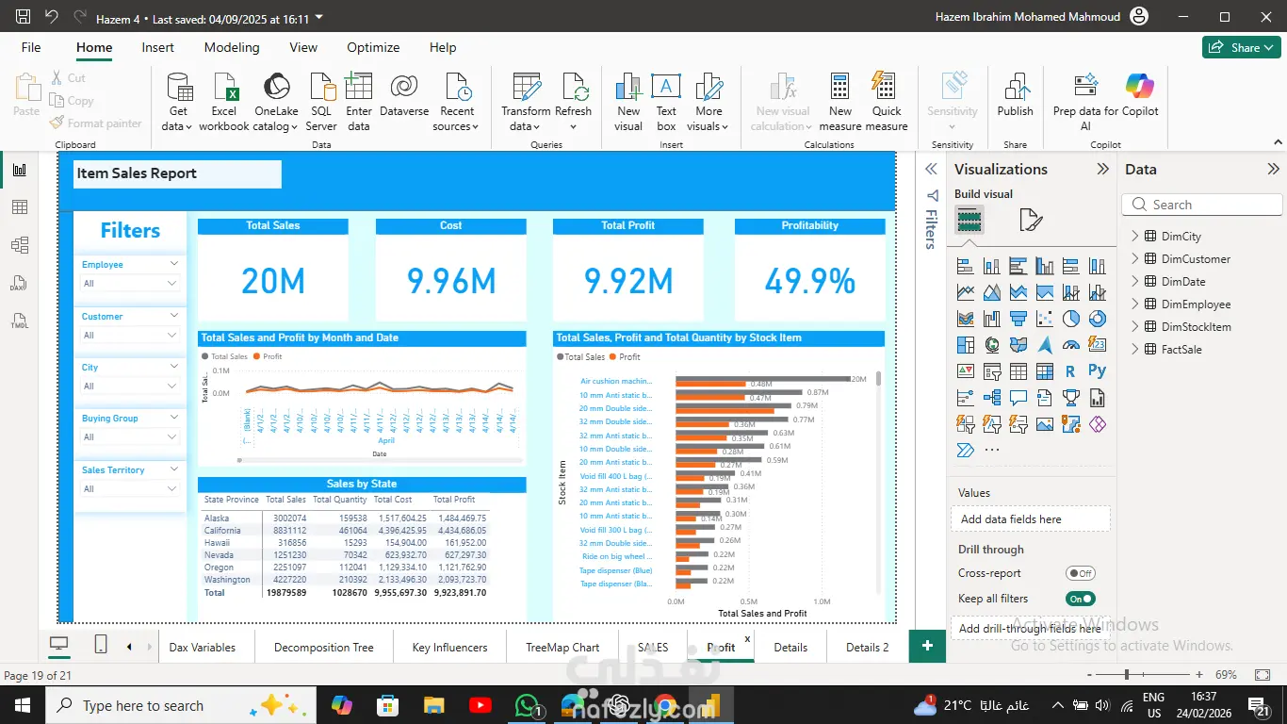
Task: Add a new page with plus button
Action: tap(927, 646)
